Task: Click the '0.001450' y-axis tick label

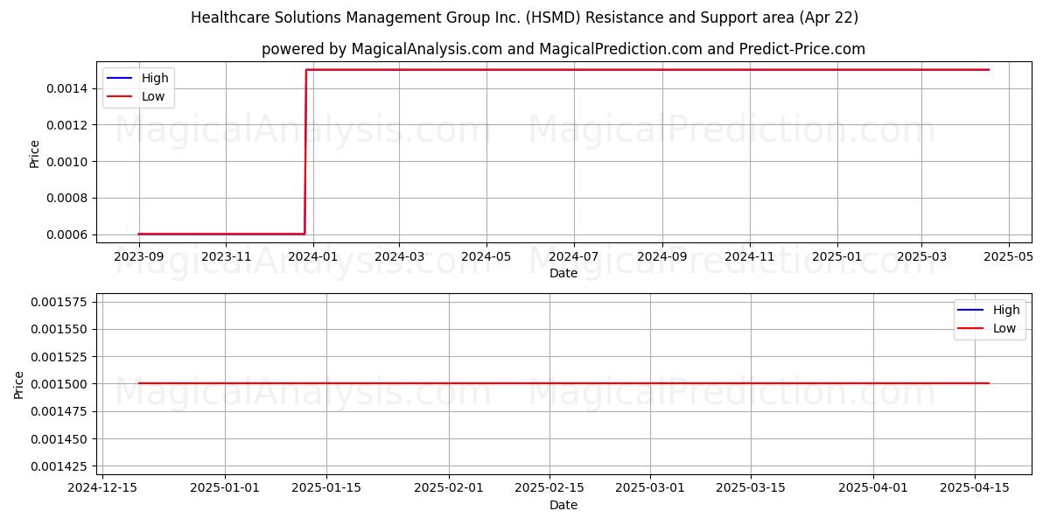Action: click(x=60, y=438)
